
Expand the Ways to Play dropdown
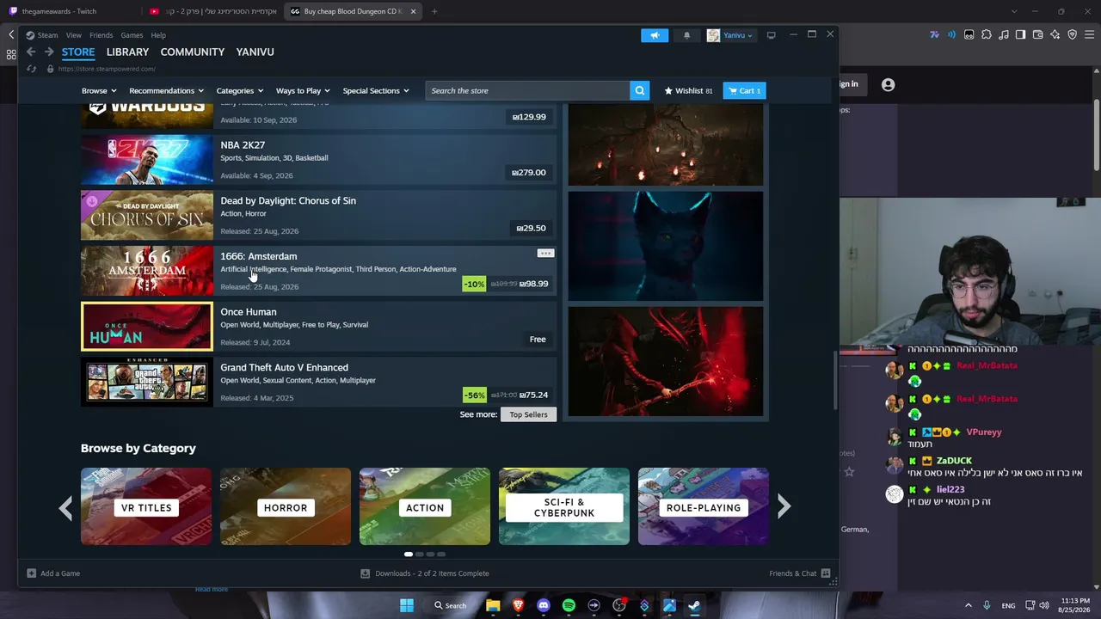pos(304,90)
